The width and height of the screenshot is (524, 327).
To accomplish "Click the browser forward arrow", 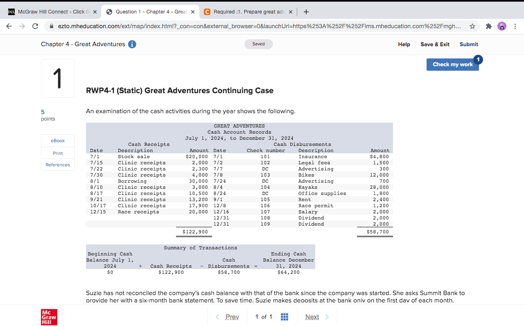I will [x=22, y=26].
